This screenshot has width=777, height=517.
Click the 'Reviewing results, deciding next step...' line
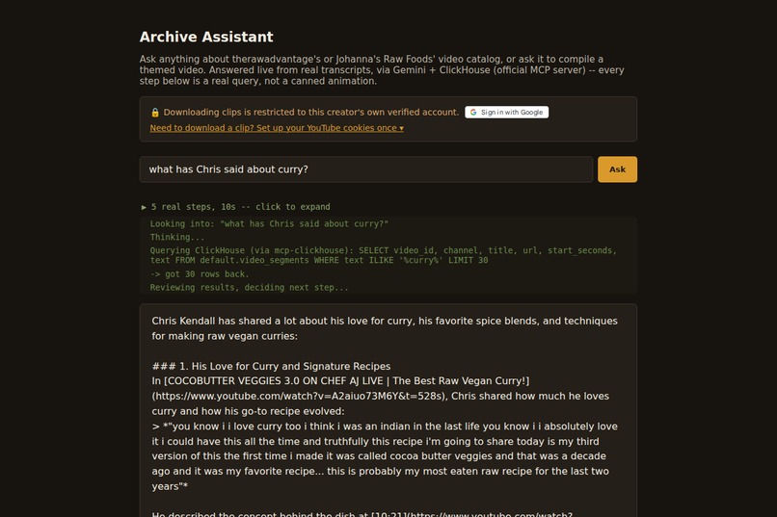(x=249, y=288)
